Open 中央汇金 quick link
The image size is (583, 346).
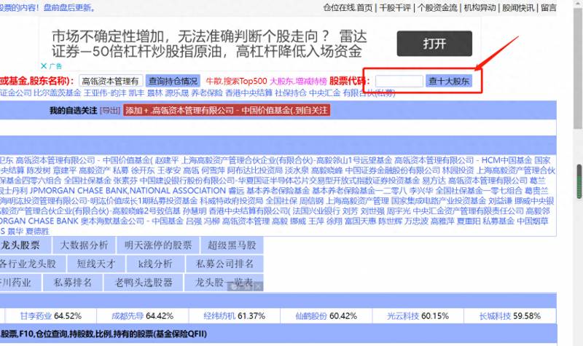324,93
